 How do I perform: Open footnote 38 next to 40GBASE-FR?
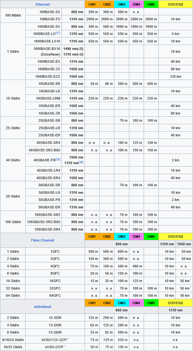pos(58,159)
